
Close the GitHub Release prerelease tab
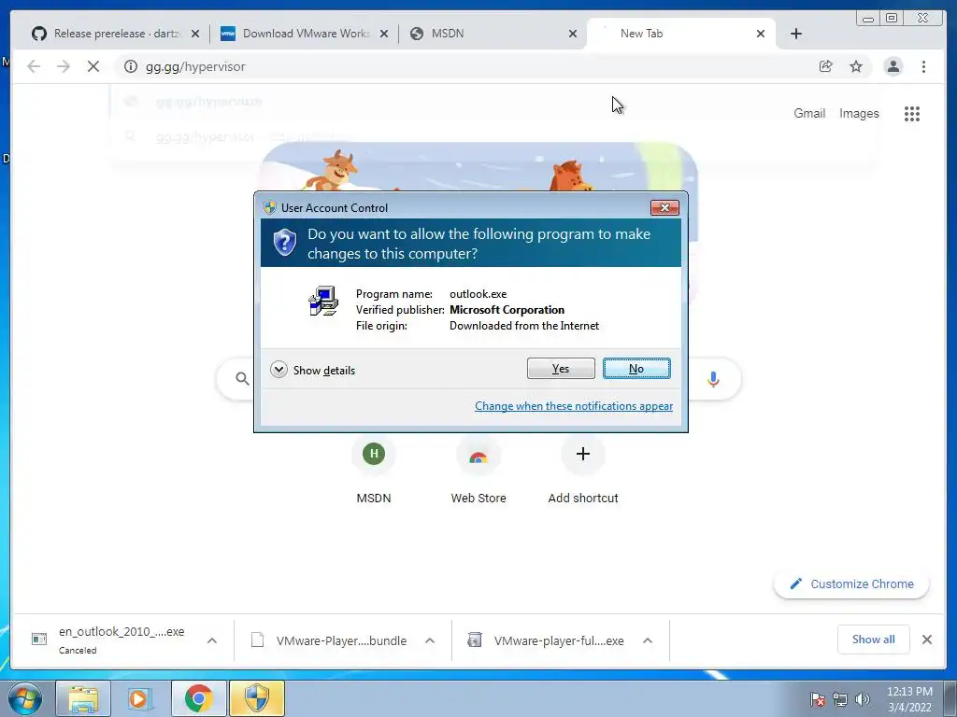pos(195,35)
